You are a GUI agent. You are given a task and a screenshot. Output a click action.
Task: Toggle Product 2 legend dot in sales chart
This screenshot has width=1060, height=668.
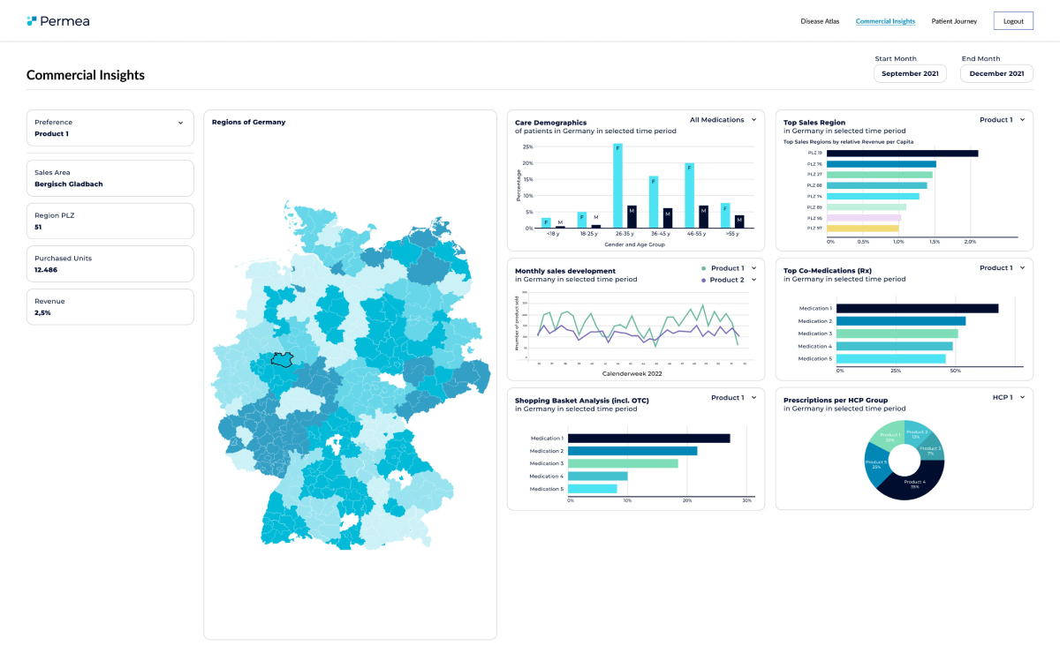[703, 280]
